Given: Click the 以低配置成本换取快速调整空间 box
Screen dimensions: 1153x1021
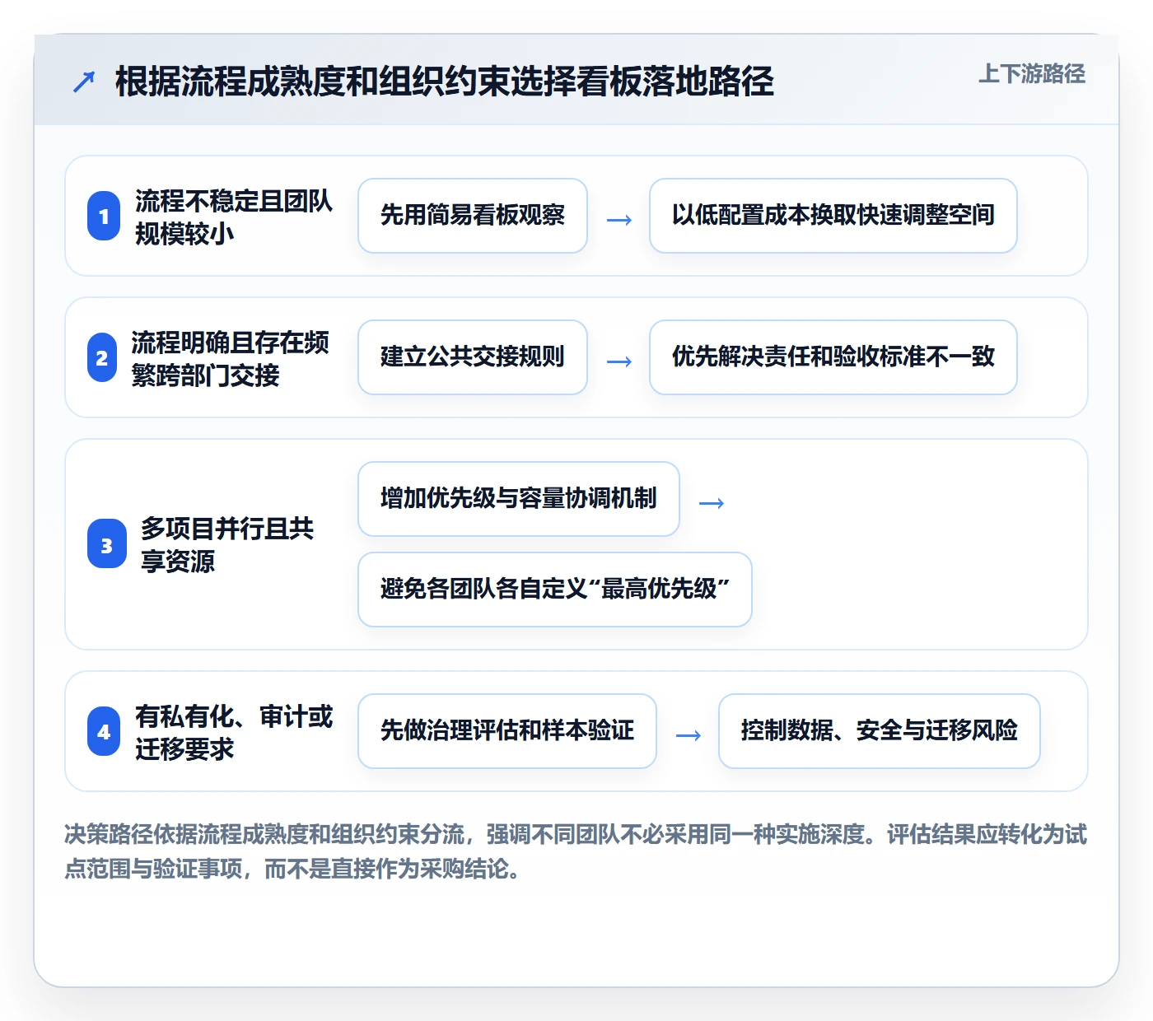Looking at the screenshot, I should pos(833,216).
